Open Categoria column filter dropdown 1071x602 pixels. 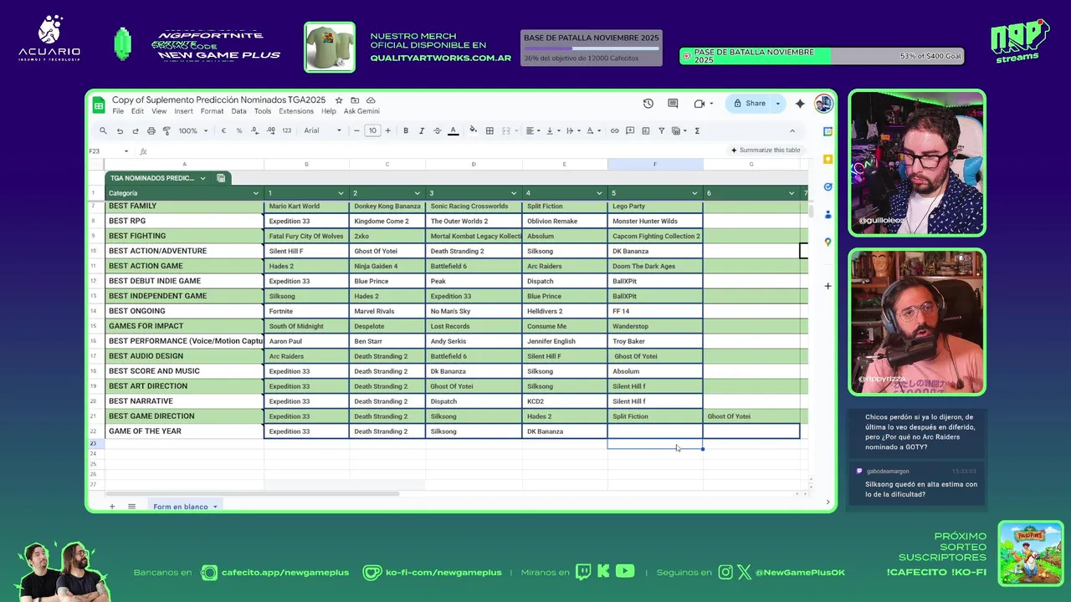[256, 193]
